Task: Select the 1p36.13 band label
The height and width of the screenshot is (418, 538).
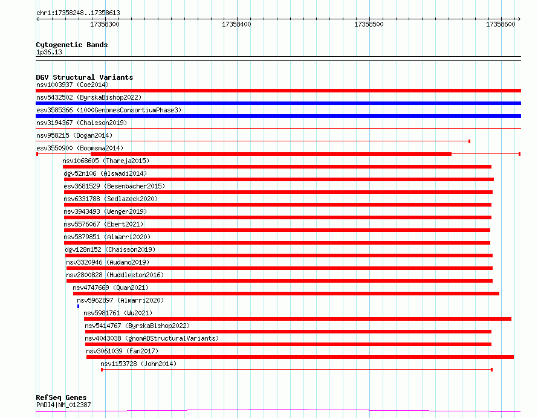Action: tap(49, 52)
